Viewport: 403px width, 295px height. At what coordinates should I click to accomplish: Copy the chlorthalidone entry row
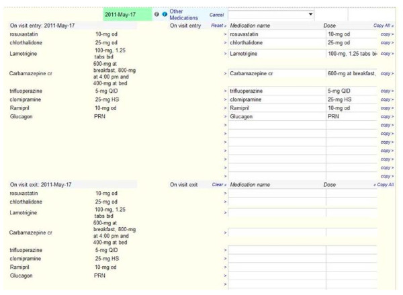click(387, 42)
